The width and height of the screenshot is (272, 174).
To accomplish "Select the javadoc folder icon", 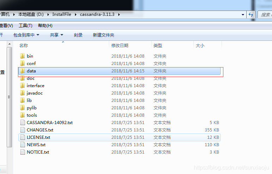I will point(23,93).
